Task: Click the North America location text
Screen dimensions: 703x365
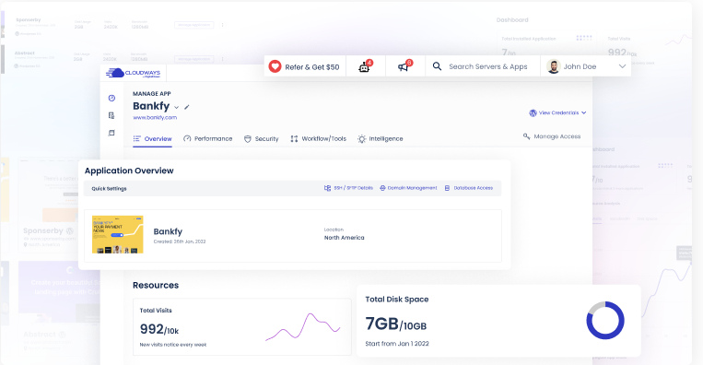Action: point(345,238)
